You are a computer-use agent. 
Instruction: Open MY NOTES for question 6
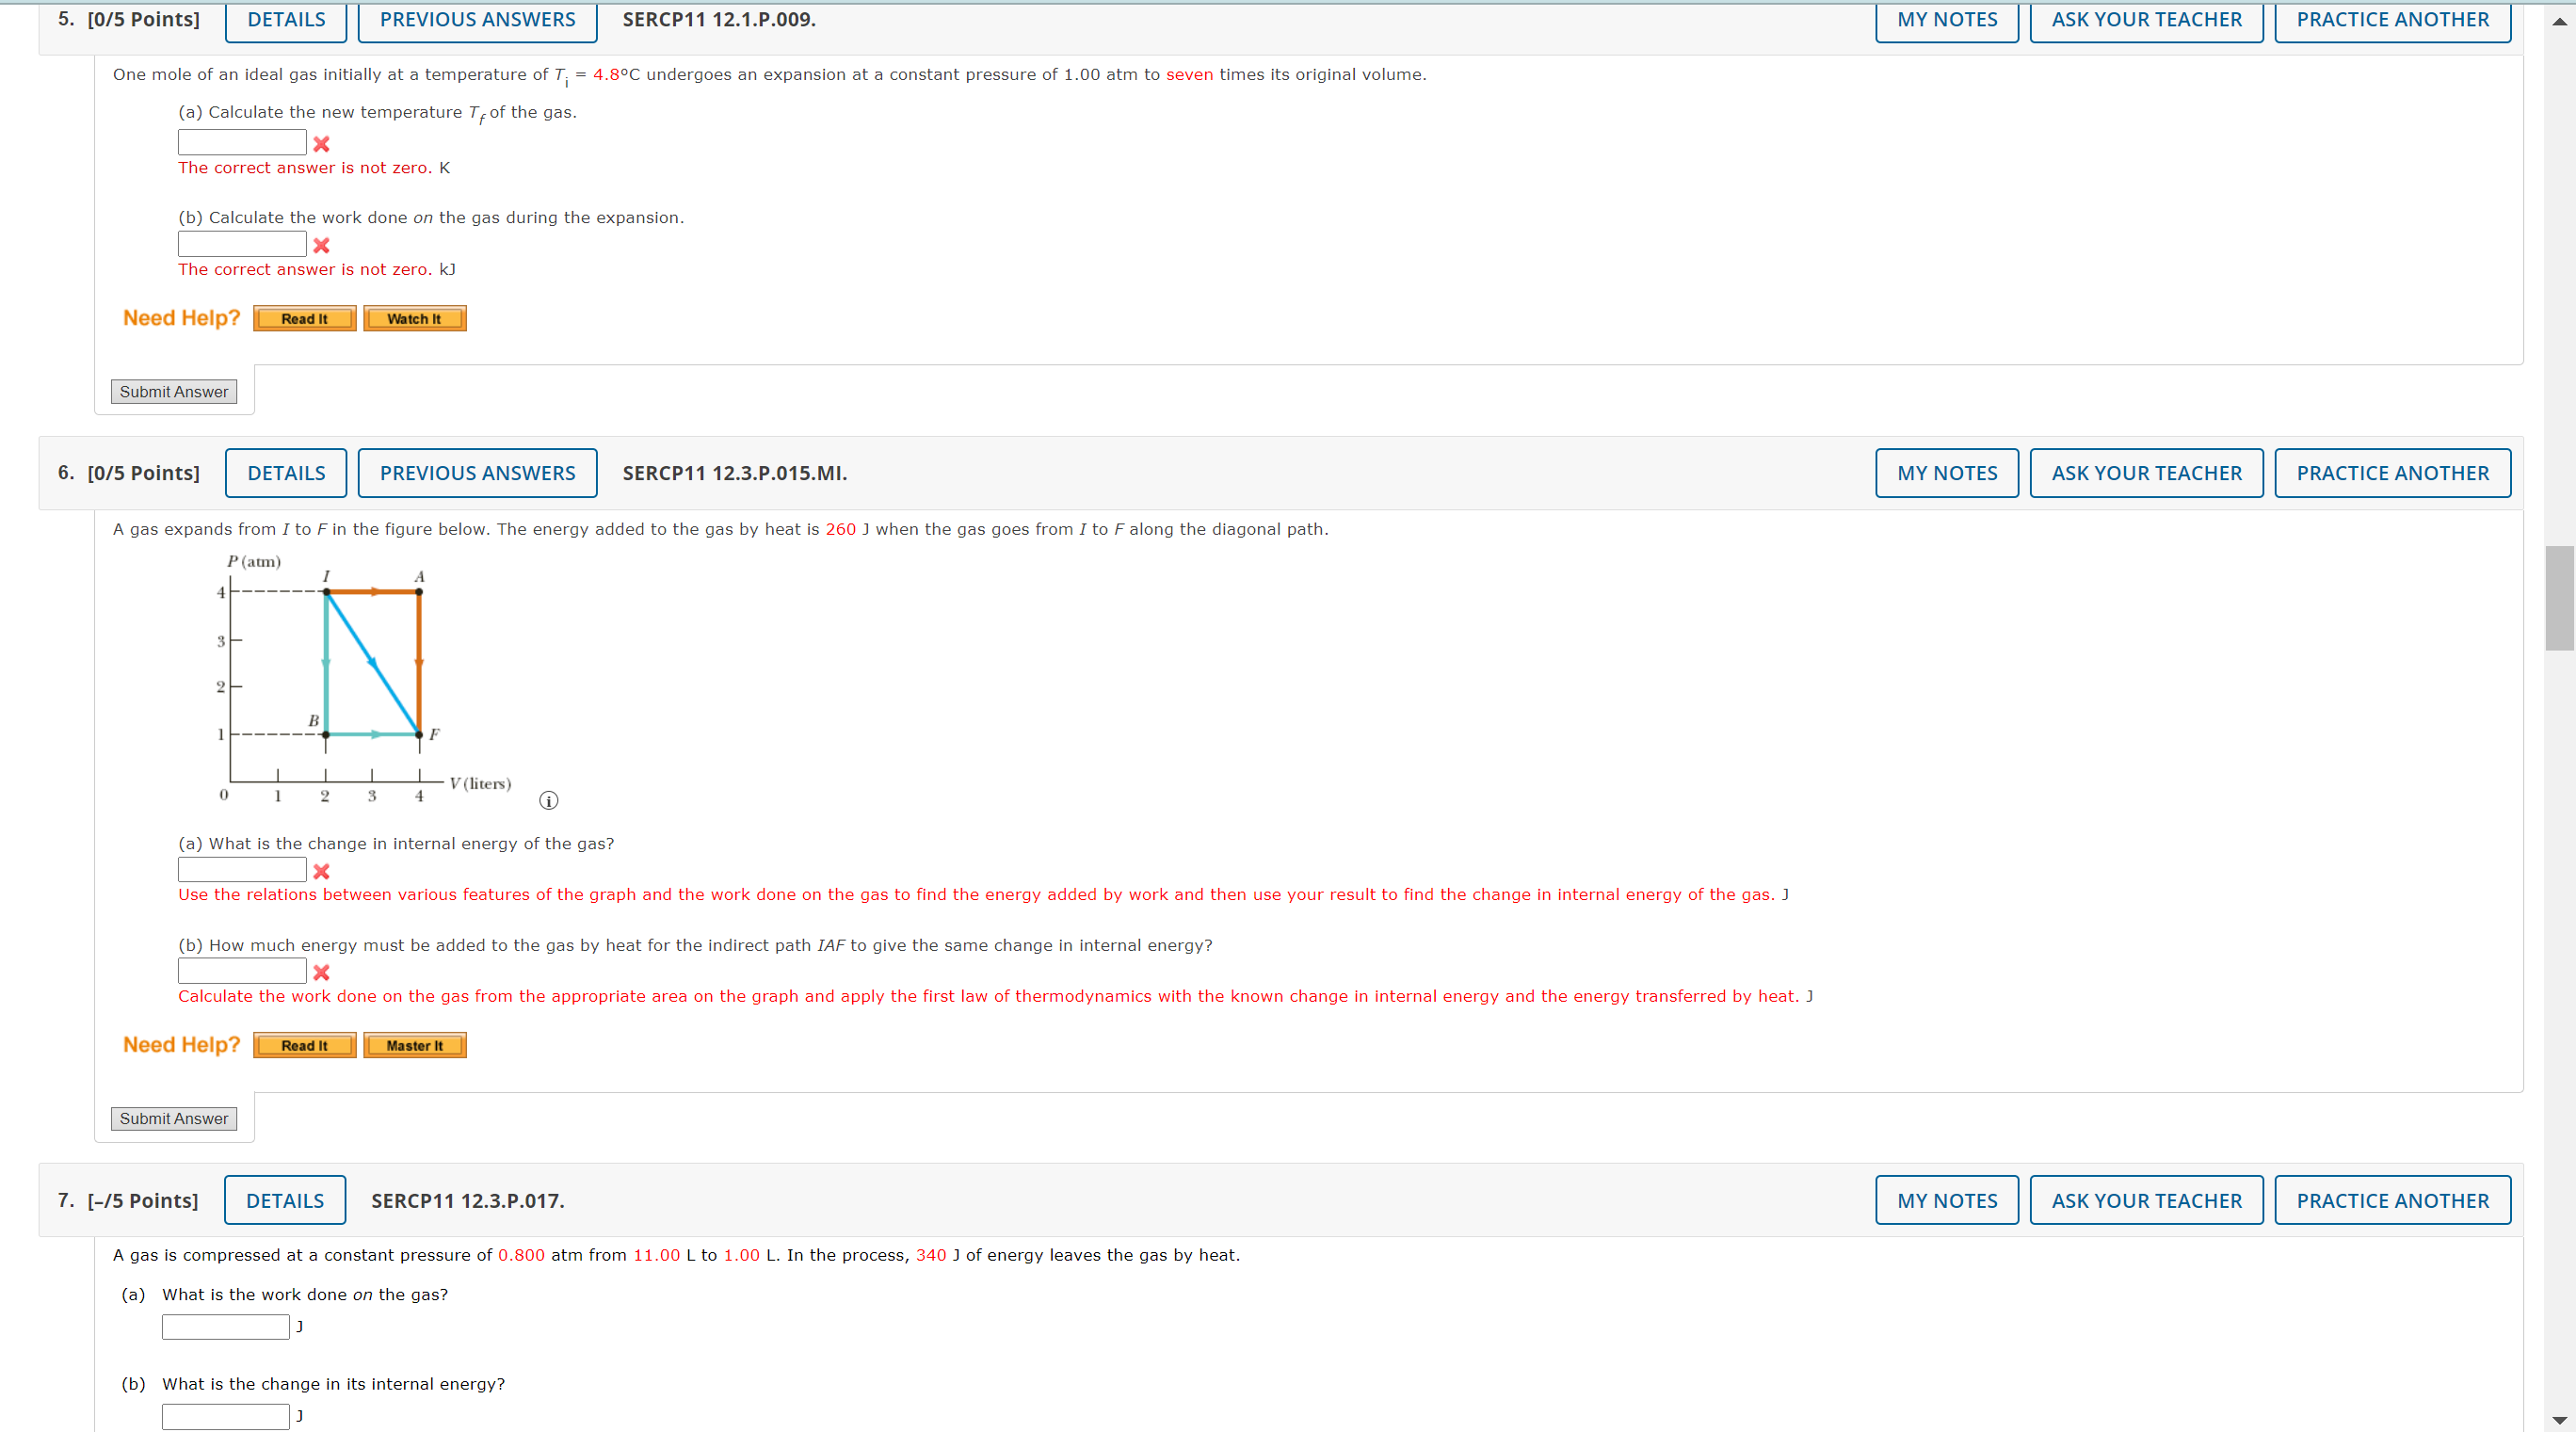coord(1946,473)
